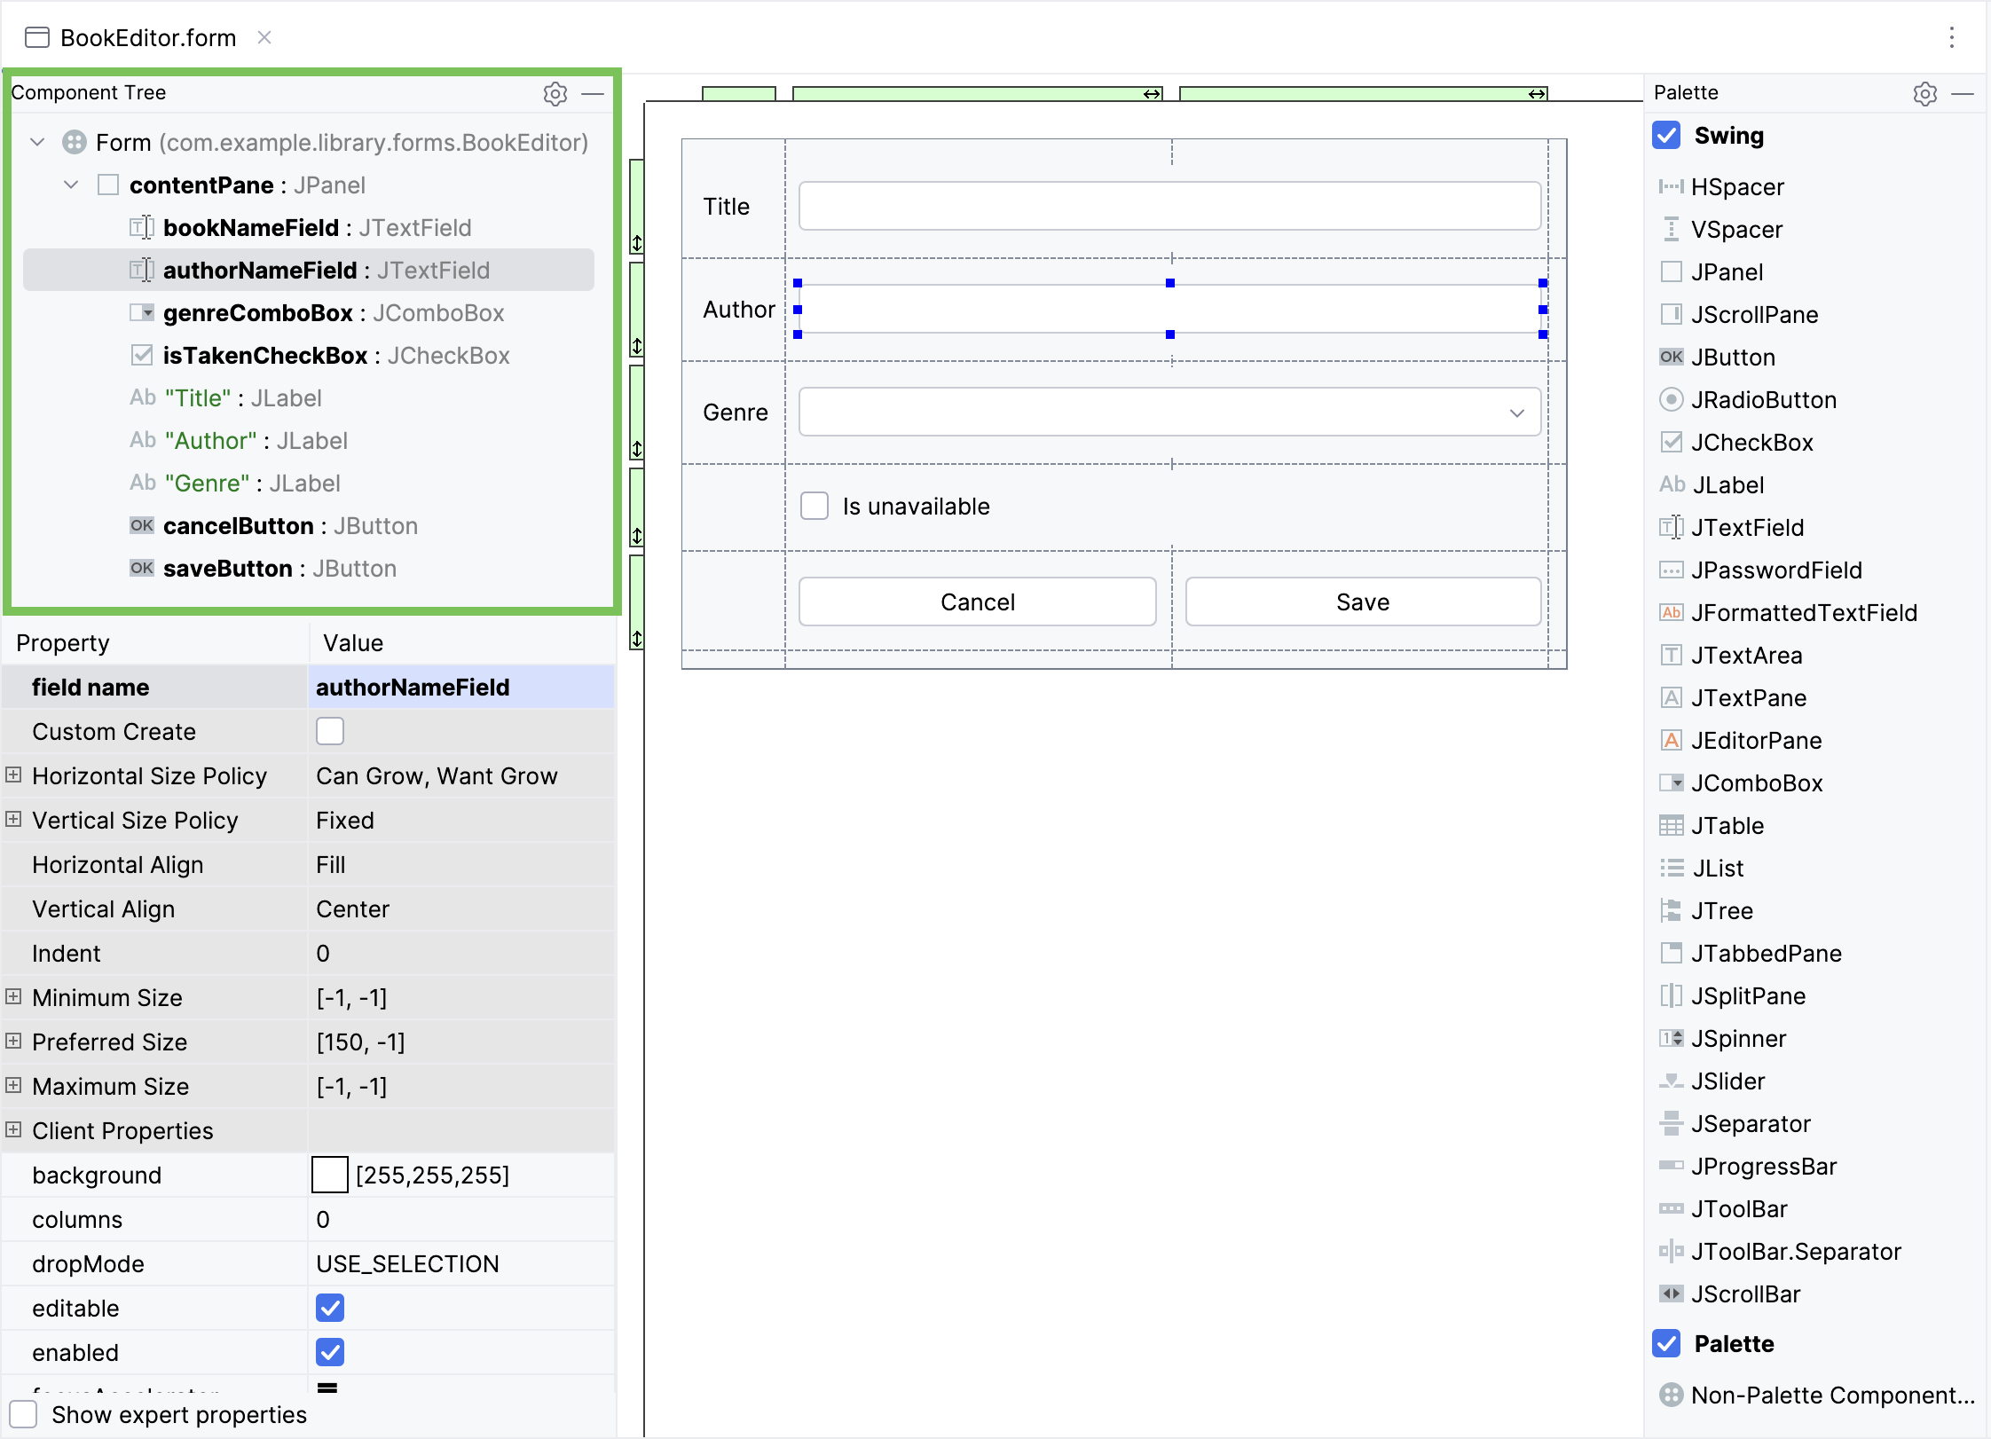Check the Is unavailable checkbox in the form
The height and width of the screenshot is (1439, 1991).
coord(814,505)
